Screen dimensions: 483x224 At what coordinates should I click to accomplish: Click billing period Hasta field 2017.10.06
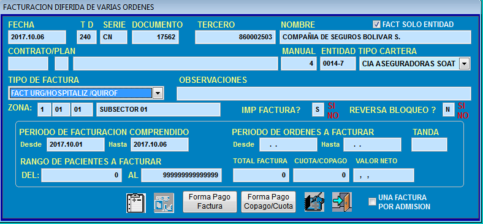(x=159, y=144)
